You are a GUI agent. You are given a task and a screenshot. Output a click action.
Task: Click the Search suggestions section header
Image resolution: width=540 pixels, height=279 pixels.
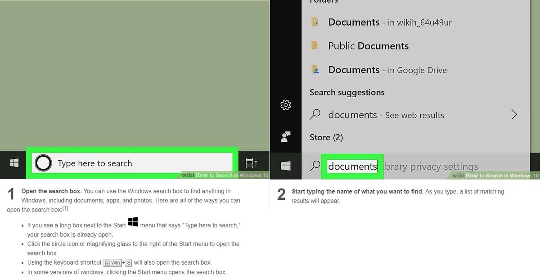point(346,92)
